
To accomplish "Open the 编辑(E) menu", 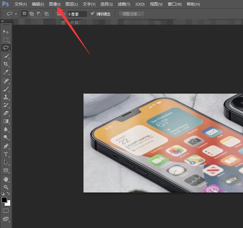I will pyautogui.click(x=38, y=4).
